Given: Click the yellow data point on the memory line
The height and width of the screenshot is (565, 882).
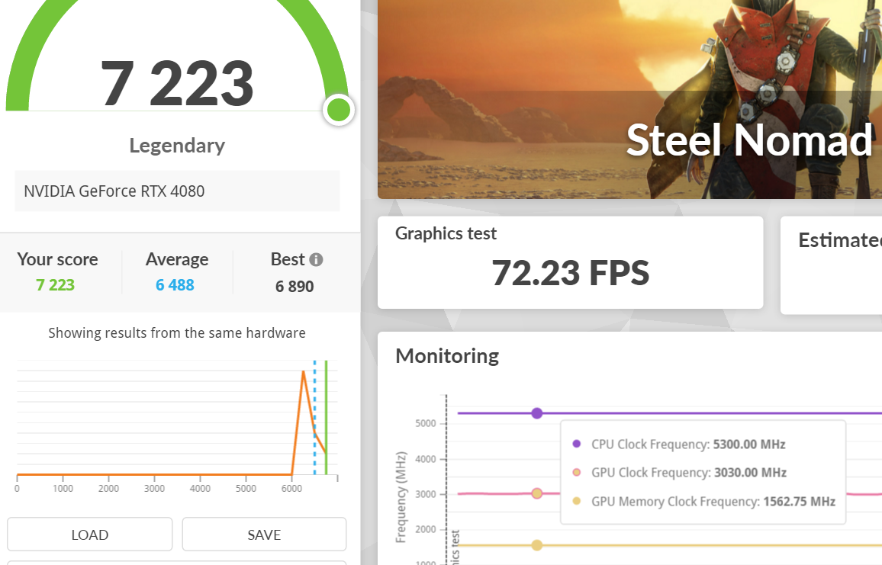Looking at the screenshot, I should tap(537, 545).
